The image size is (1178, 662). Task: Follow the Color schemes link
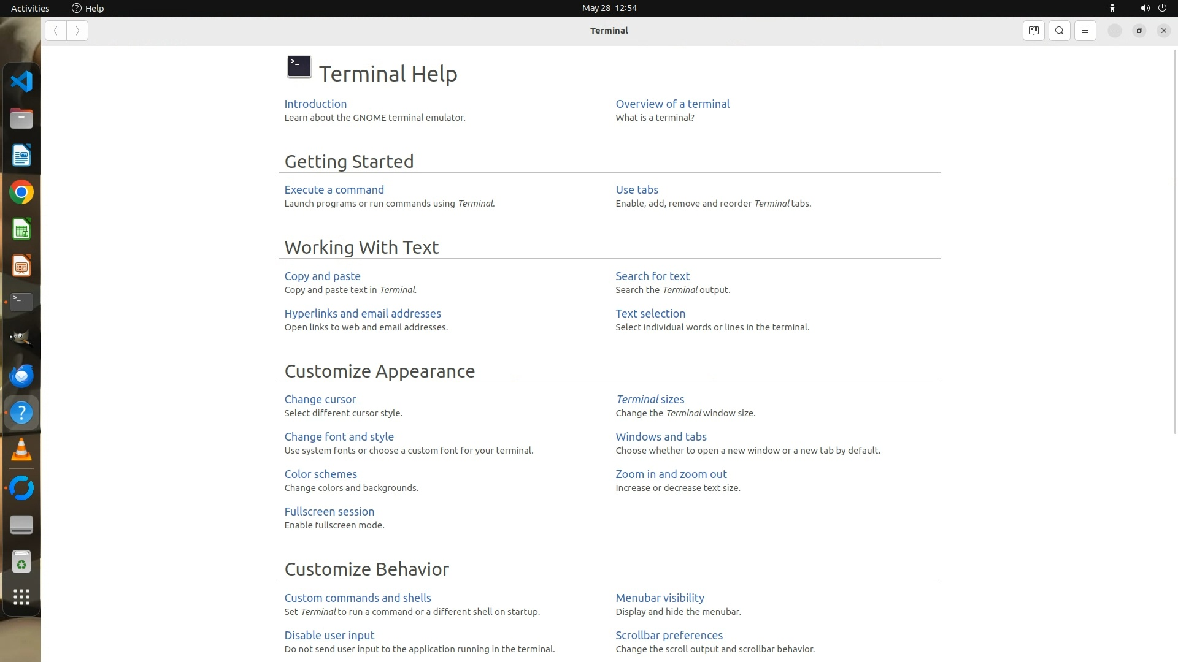tap(320, 474)
